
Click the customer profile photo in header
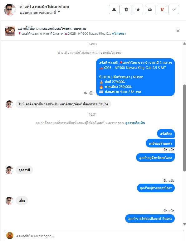tap(10, 10)
